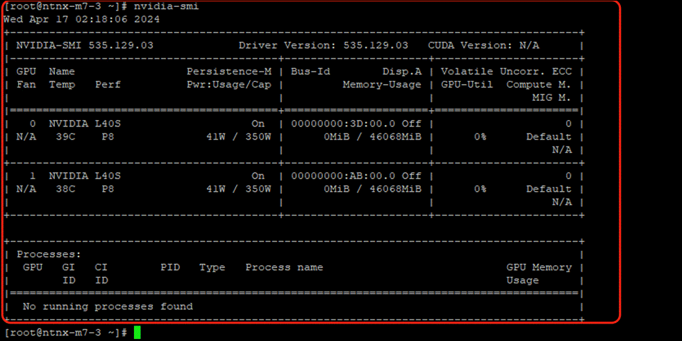Image resolution: width=682 pixels, height=341 pixels.
Task: Click NVIDIA L40S name for GPU 1
Action: pos(84,176)
